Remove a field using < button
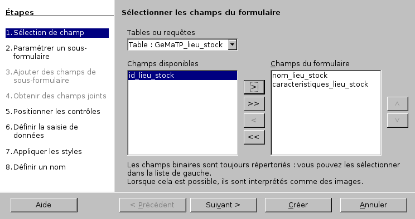Screen dimensions: 415x219 [x=254, y=120]
